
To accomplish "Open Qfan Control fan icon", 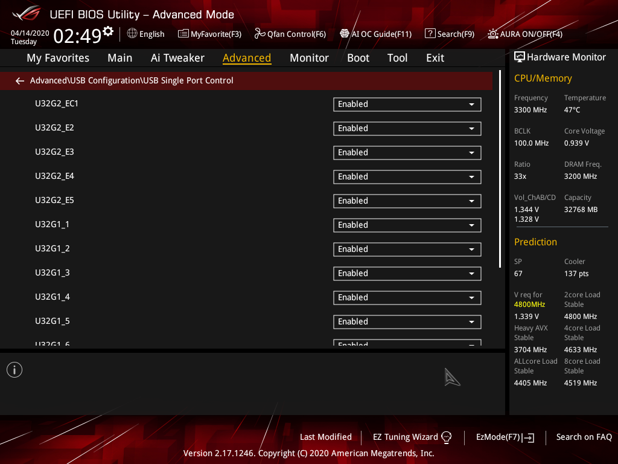I will click(x=260, y=34).
